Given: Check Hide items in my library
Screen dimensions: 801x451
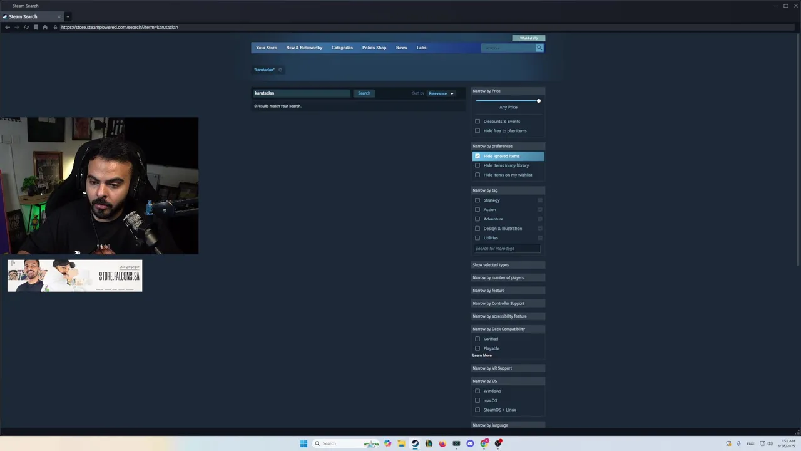Looking at the screenshot, I should [x=477, y=165].
